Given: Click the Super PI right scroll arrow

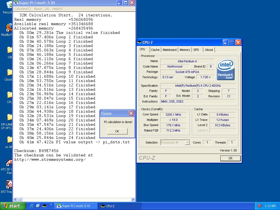Looking at the screenshot, I should point(133,199).
